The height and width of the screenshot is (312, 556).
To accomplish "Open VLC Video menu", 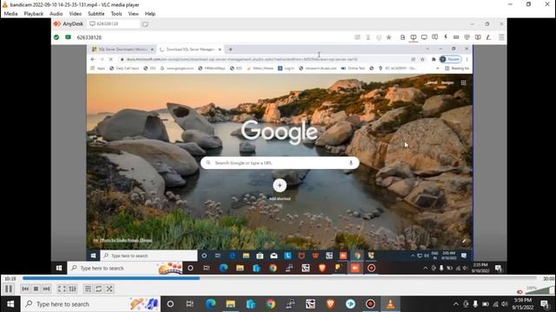I will pyautogui.click(x=76, y=14).
